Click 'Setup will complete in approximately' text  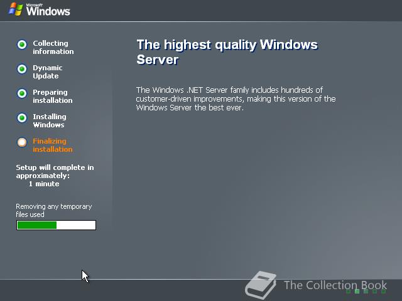click(x=55, y=171)
